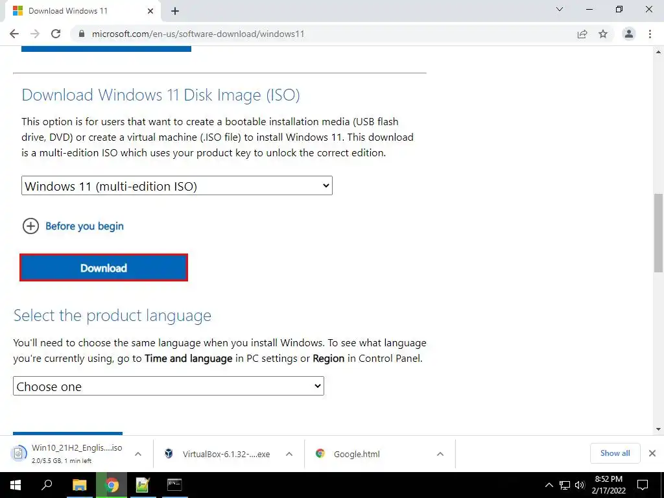Open the network tray icon

coord(565,485)
